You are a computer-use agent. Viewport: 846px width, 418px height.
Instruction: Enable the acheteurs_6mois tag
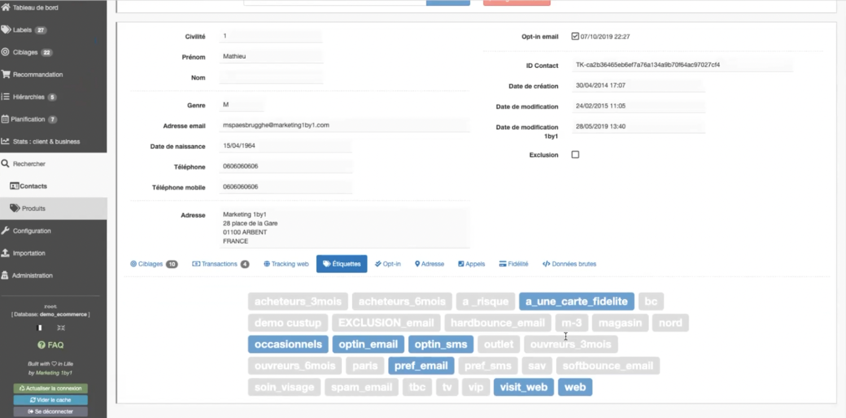click(x=402, y=301)
